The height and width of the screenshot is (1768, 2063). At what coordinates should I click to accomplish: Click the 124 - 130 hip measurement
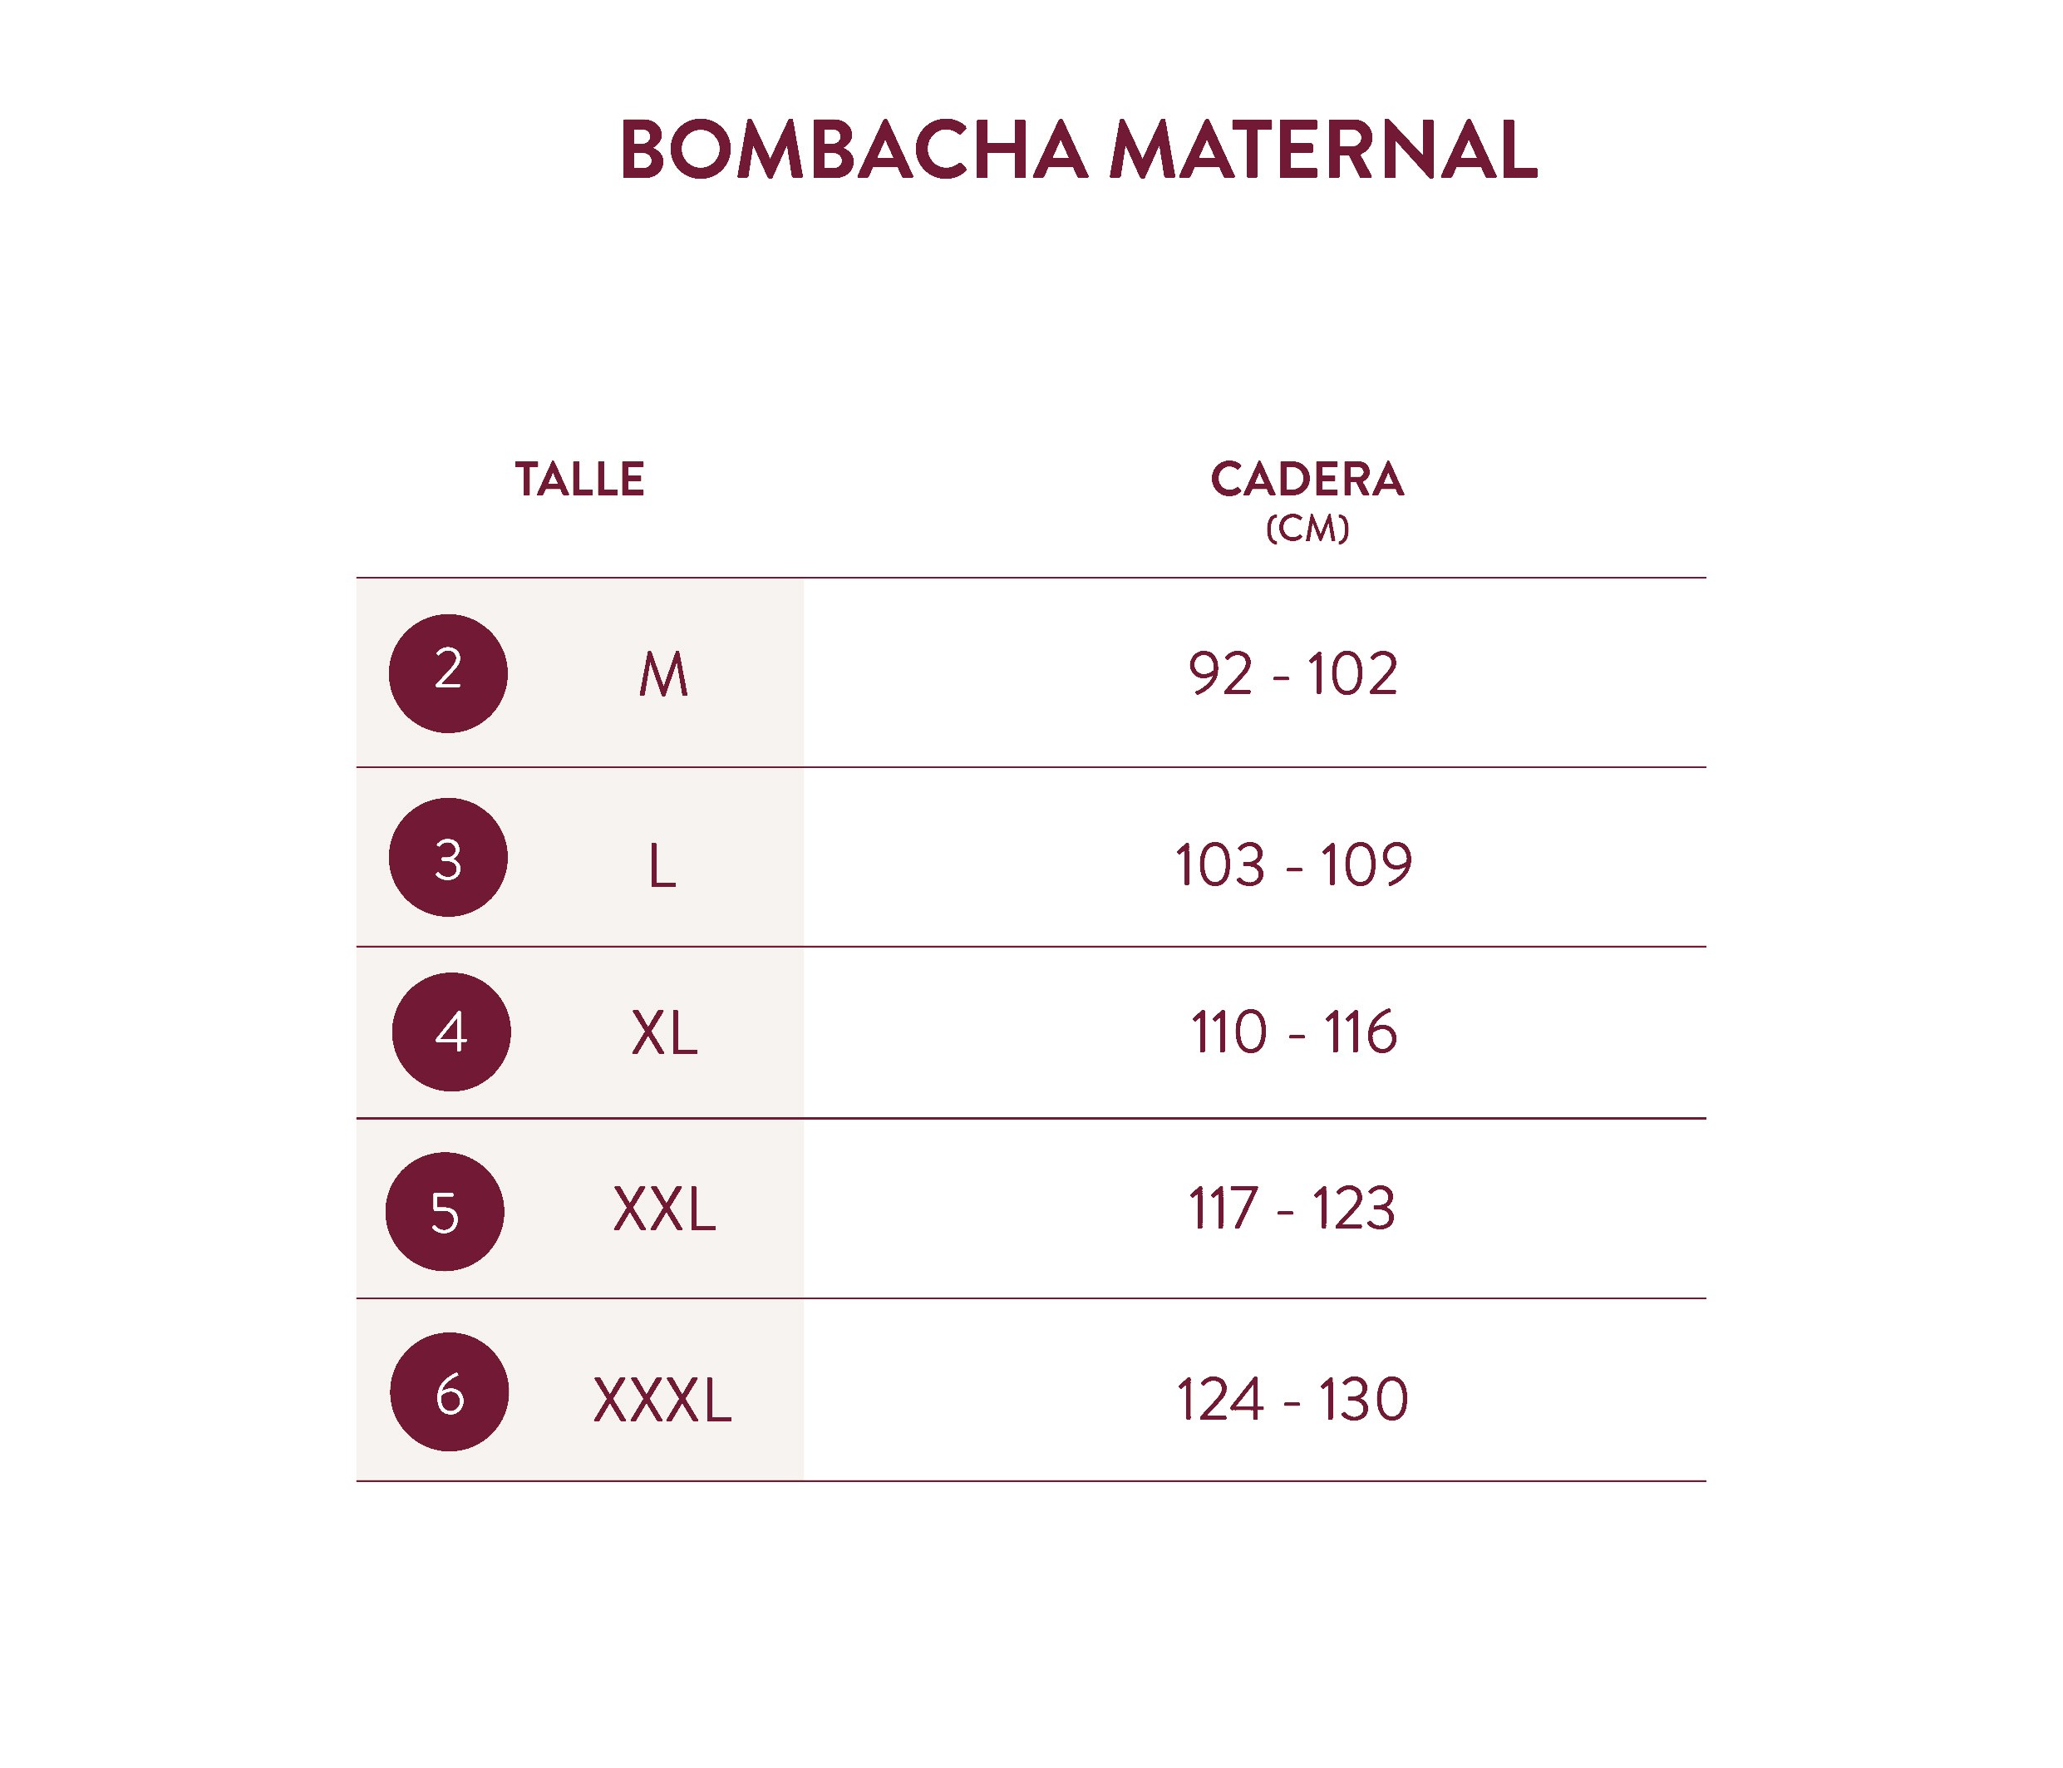coord(1292,1400)
